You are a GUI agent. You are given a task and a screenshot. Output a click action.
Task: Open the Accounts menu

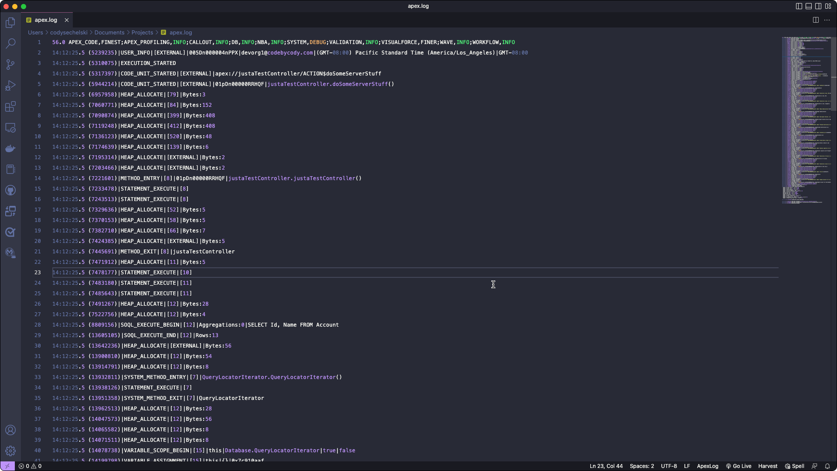coord(10,430)
